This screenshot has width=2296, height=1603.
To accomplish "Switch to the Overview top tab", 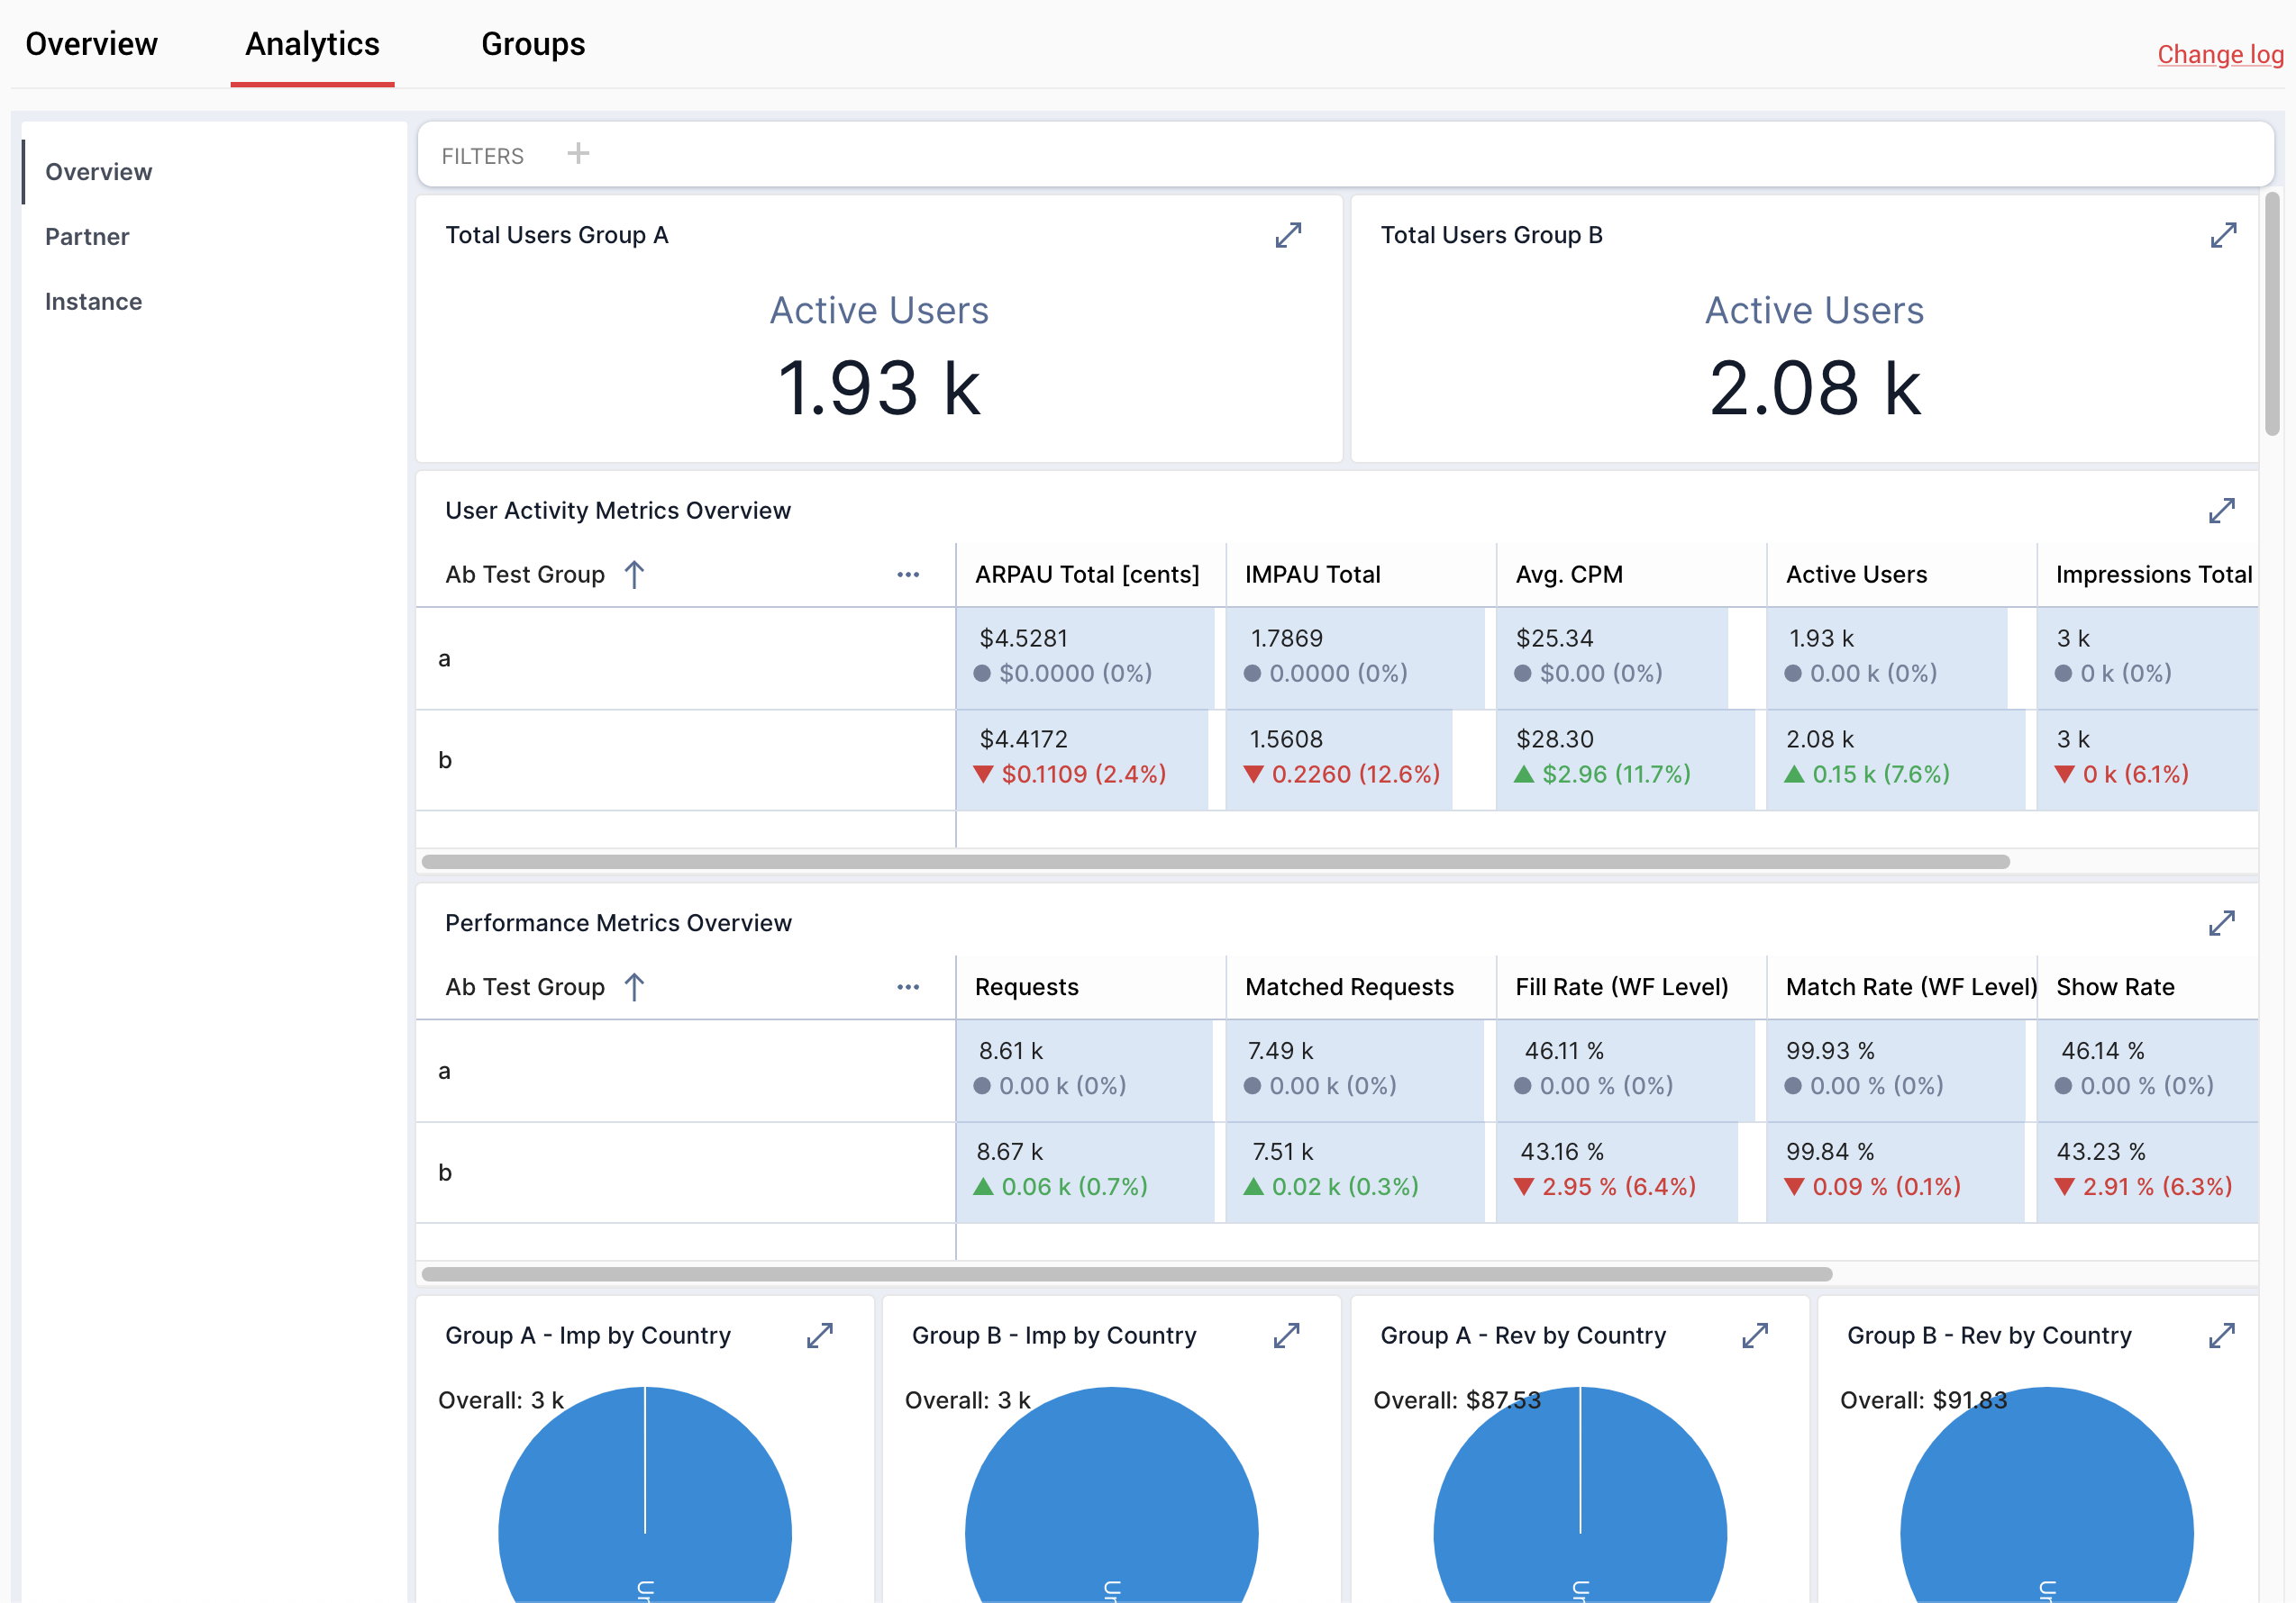I will (91, 44).
